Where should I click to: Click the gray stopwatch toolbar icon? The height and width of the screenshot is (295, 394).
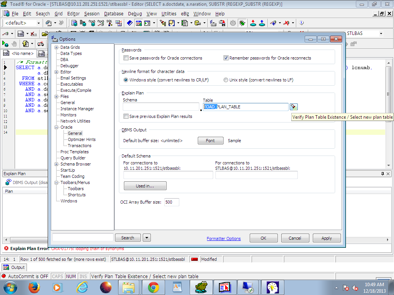233,23
